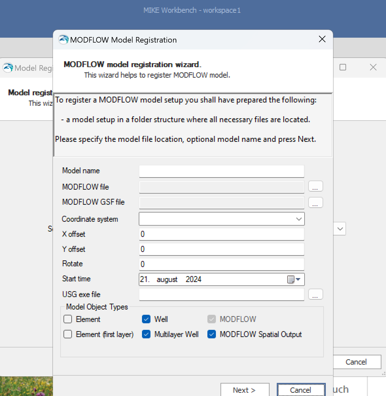
Task: Click the disabled MODFLOW checkbox
Action: pyautogui.click(x=212, y=319)
